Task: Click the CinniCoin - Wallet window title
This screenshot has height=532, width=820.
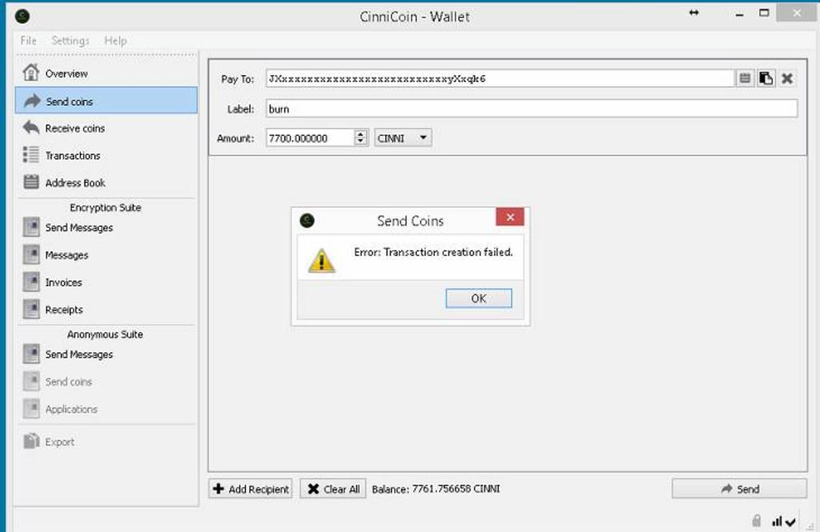Action: 414,17
